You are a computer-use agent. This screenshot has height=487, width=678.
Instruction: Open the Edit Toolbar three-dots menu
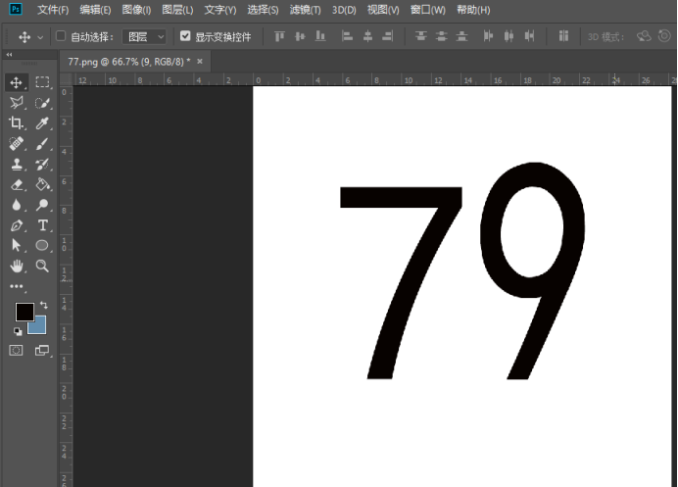(17, 286)
